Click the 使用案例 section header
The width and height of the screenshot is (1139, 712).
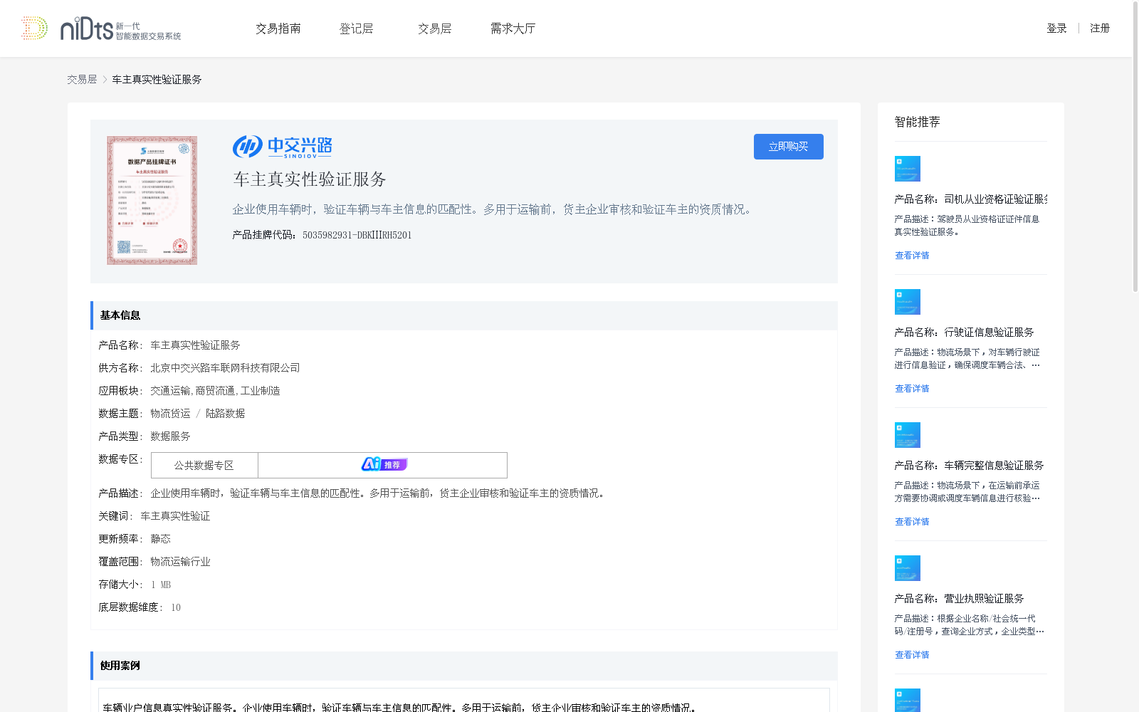point(464,666)
